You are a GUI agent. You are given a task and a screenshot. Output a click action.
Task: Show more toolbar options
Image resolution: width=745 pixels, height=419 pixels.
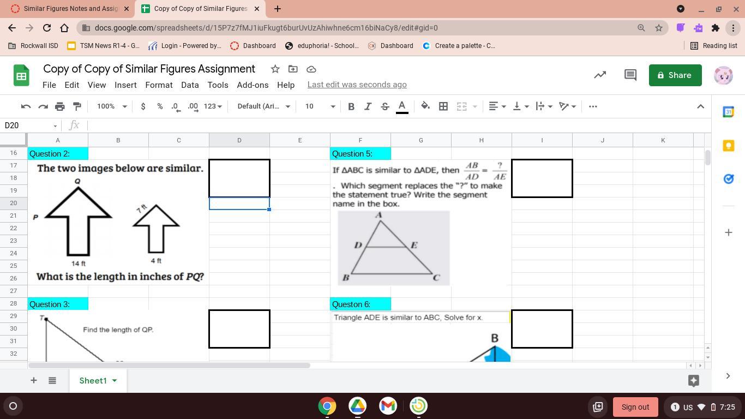[593, 106]
